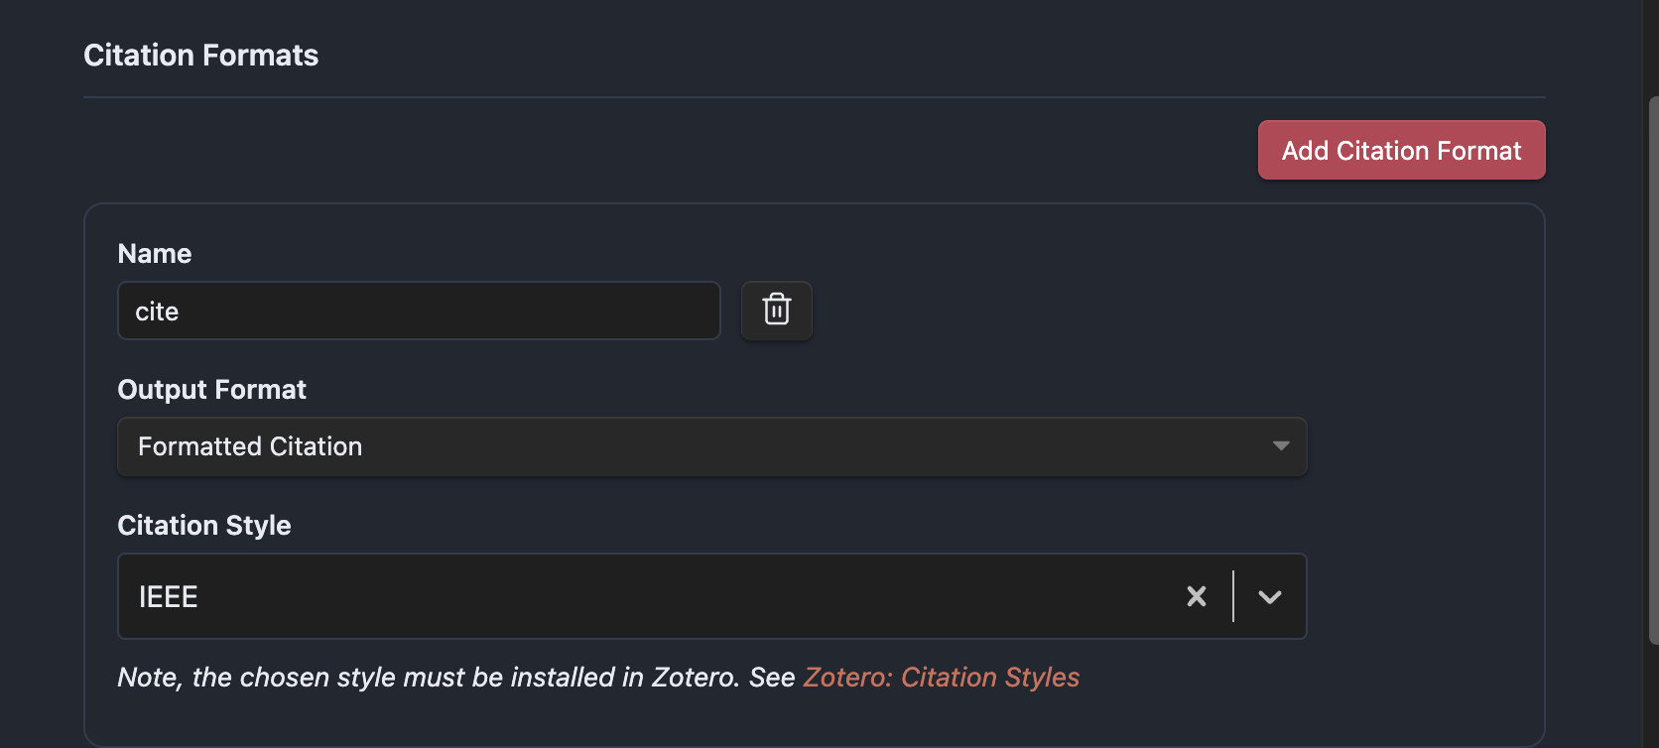Click the Citation Formats heading
1659x748 pixels.
coord(200,56)
